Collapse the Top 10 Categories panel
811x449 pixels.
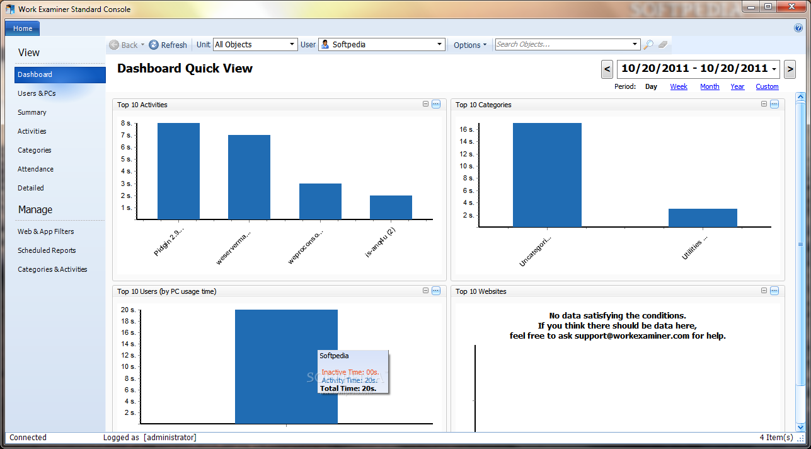[764, 104]
